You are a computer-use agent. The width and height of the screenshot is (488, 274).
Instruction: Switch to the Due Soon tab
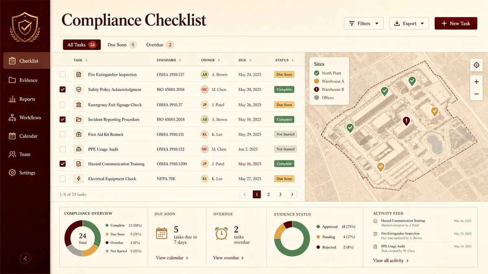click(122, 45)
